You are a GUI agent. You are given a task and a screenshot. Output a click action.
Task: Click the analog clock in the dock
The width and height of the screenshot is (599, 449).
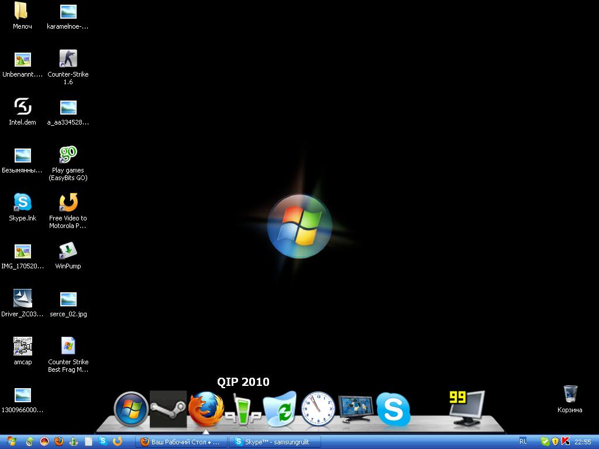318,409
